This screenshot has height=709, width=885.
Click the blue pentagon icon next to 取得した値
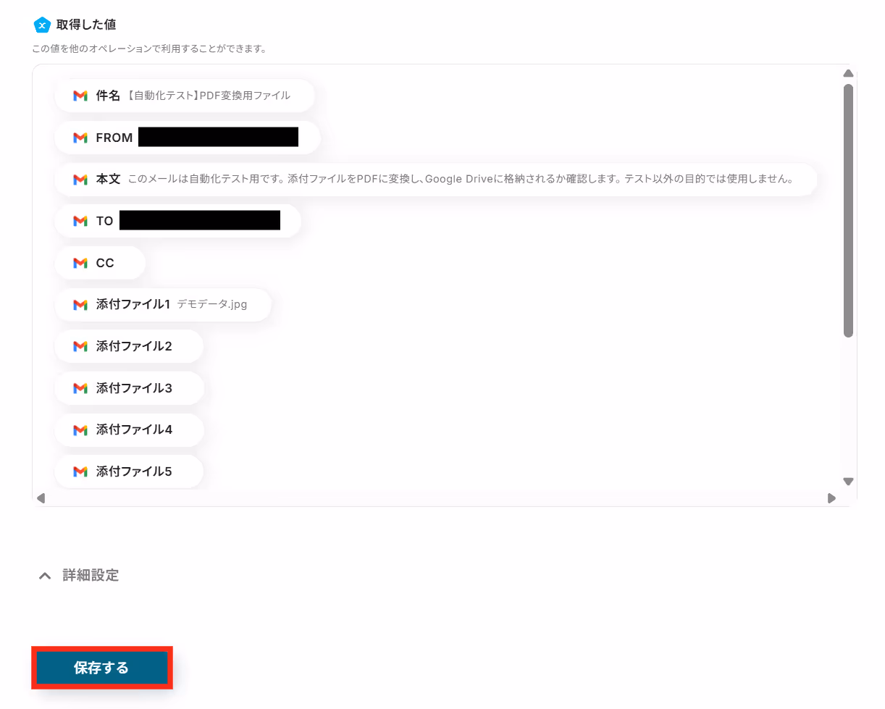42,25
